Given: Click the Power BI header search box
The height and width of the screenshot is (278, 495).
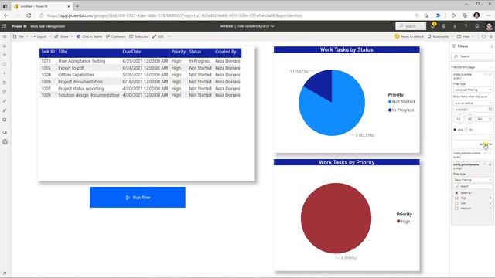Looking at the screenshot, I should 411,26.
